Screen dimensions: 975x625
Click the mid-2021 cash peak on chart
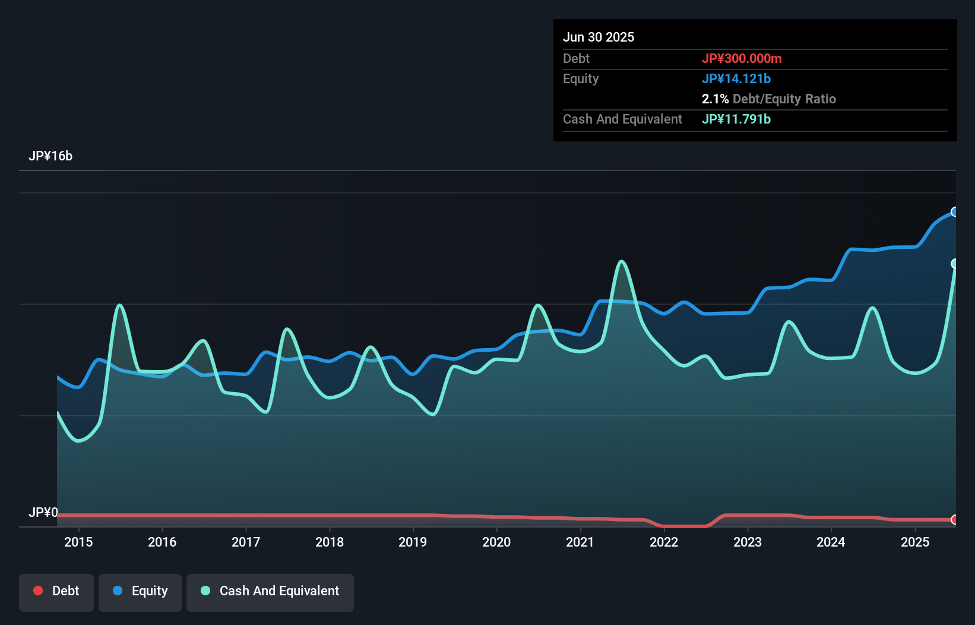(x=622, y=261)
